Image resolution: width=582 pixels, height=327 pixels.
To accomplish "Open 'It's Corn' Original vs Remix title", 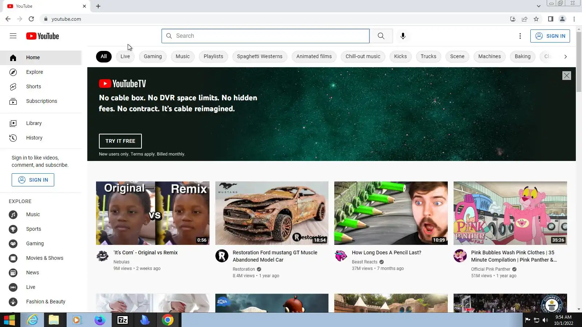I will 145,253.
